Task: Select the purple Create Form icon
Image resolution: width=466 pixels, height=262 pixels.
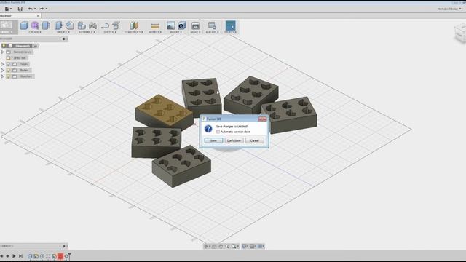Action: 35,25
